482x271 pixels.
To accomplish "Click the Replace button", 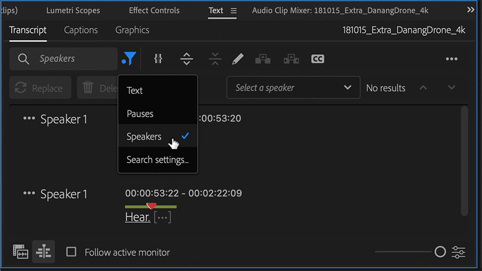I will click(40, 88).
